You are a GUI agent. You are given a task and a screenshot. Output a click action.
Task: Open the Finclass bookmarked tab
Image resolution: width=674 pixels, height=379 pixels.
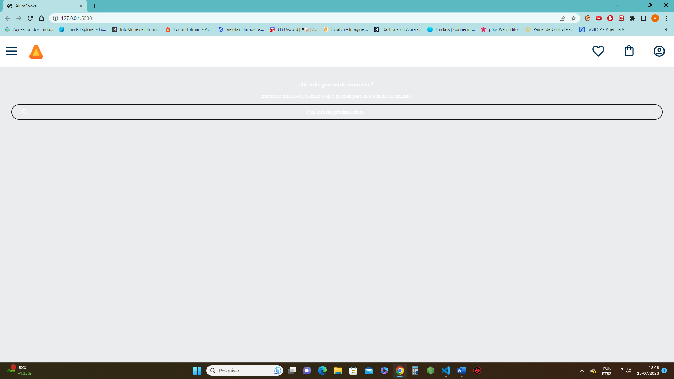point(451,29)
